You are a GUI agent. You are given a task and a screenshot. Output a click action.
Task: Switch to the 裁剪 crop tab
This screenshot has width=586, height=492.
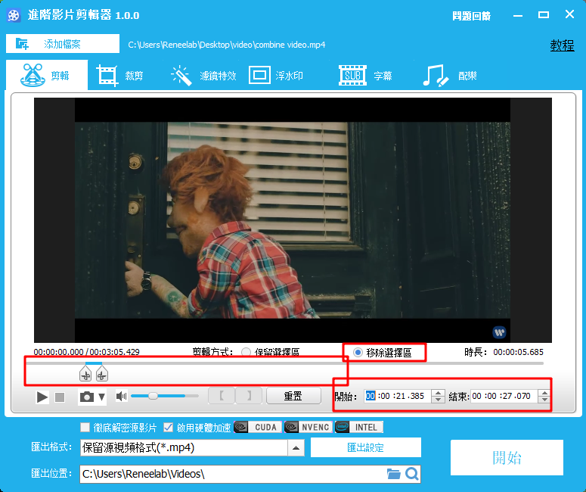pyautogui.click(x=120, y=75)
